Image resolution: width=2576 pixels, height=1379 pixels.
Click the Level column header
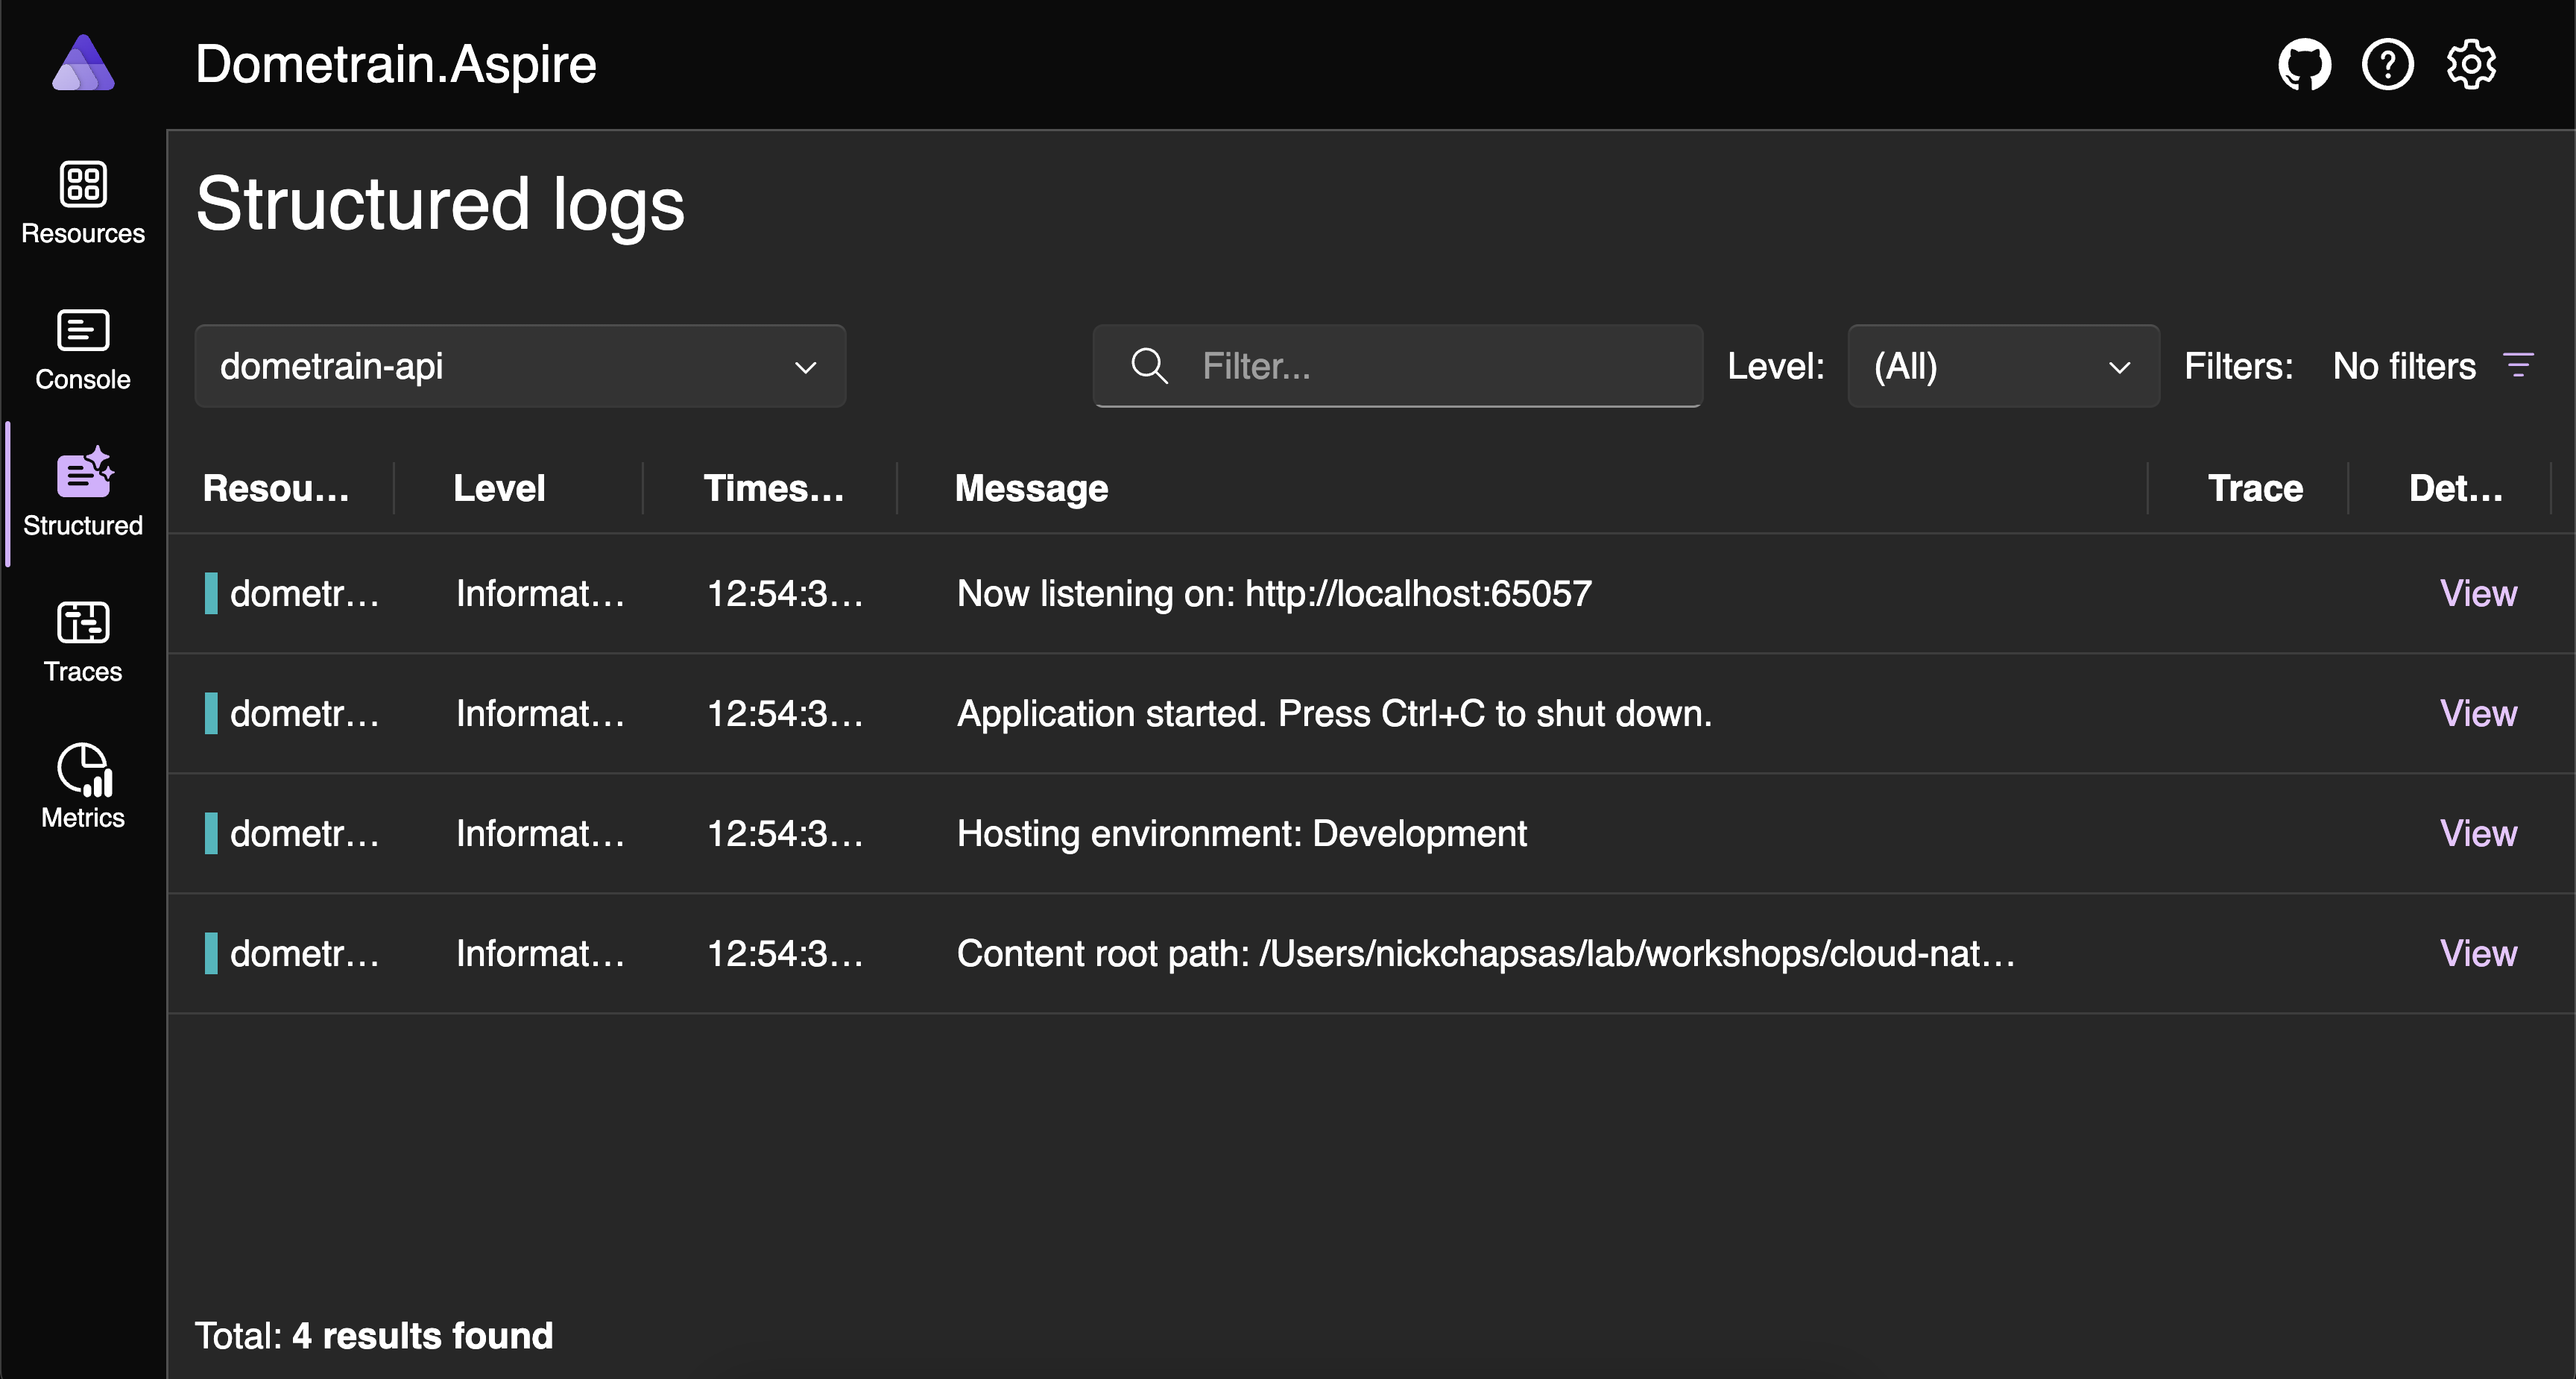(x=499, y=488)
